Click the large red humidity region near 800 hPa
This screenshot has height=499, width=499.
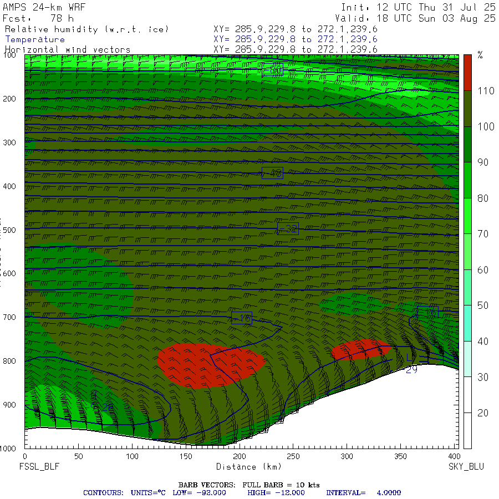point(210,366)
